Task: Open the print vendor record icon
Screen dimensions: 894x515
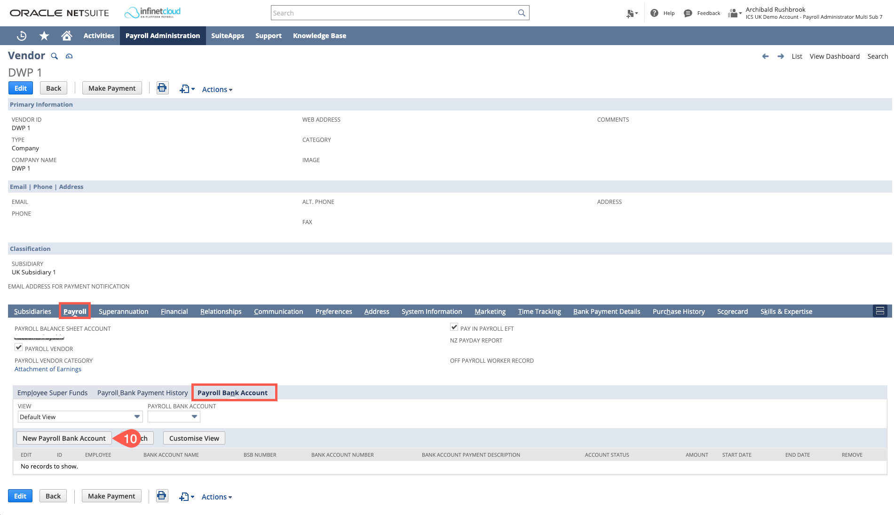Action: [162, 88]
